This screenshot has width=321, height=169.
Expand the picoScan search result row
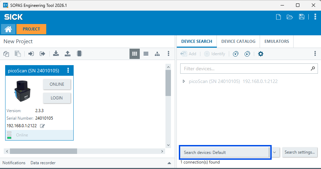point(184,81)
